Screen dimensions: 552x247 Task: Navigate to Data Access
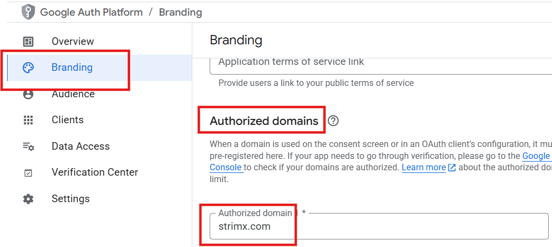[x=81, y=146]
